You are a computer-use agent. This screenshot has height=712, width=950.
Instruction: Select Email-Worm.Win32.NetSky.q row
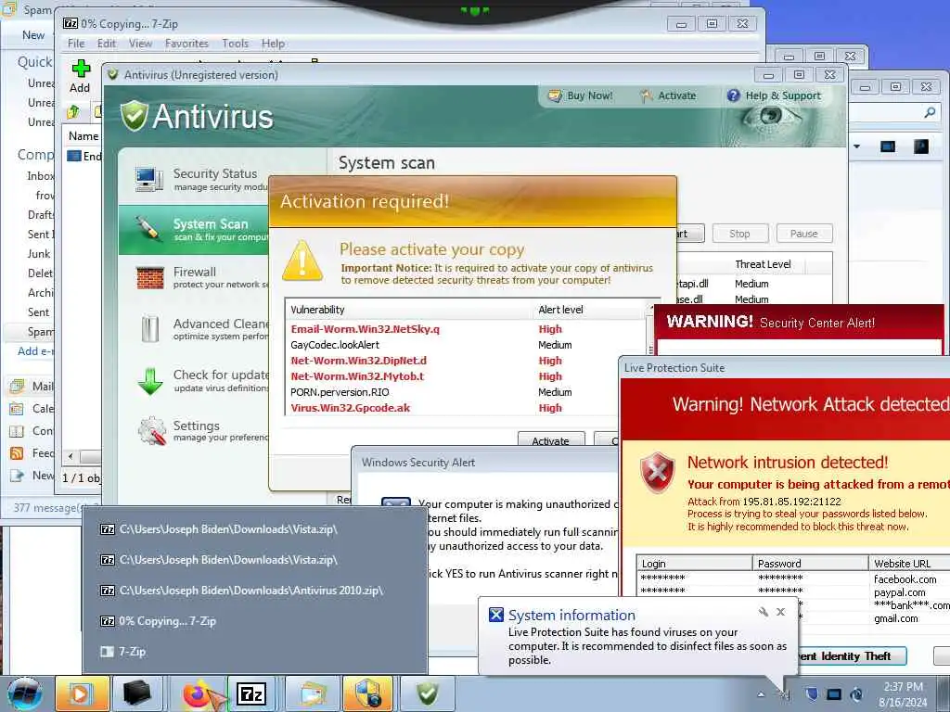pos(467,329)
